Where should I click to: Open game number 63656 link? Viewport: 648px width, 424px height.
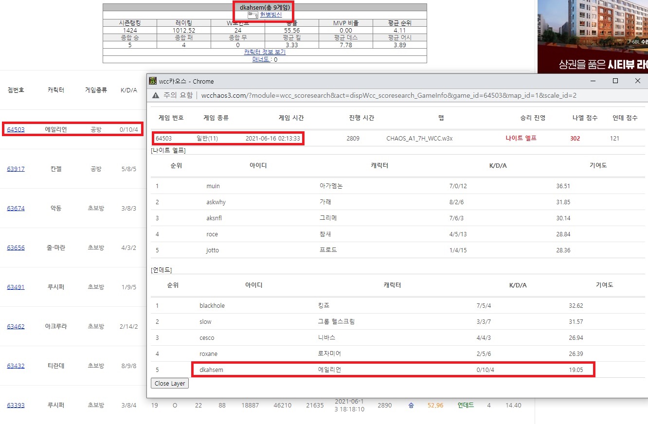click(16, 247)
